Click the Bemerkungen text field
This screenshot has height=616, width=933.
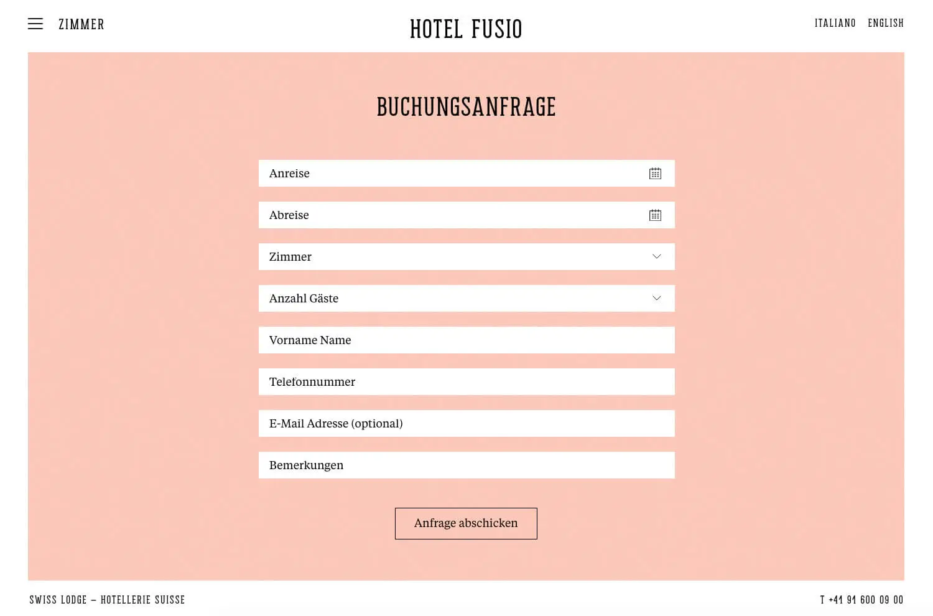click(x=466, y=465)
